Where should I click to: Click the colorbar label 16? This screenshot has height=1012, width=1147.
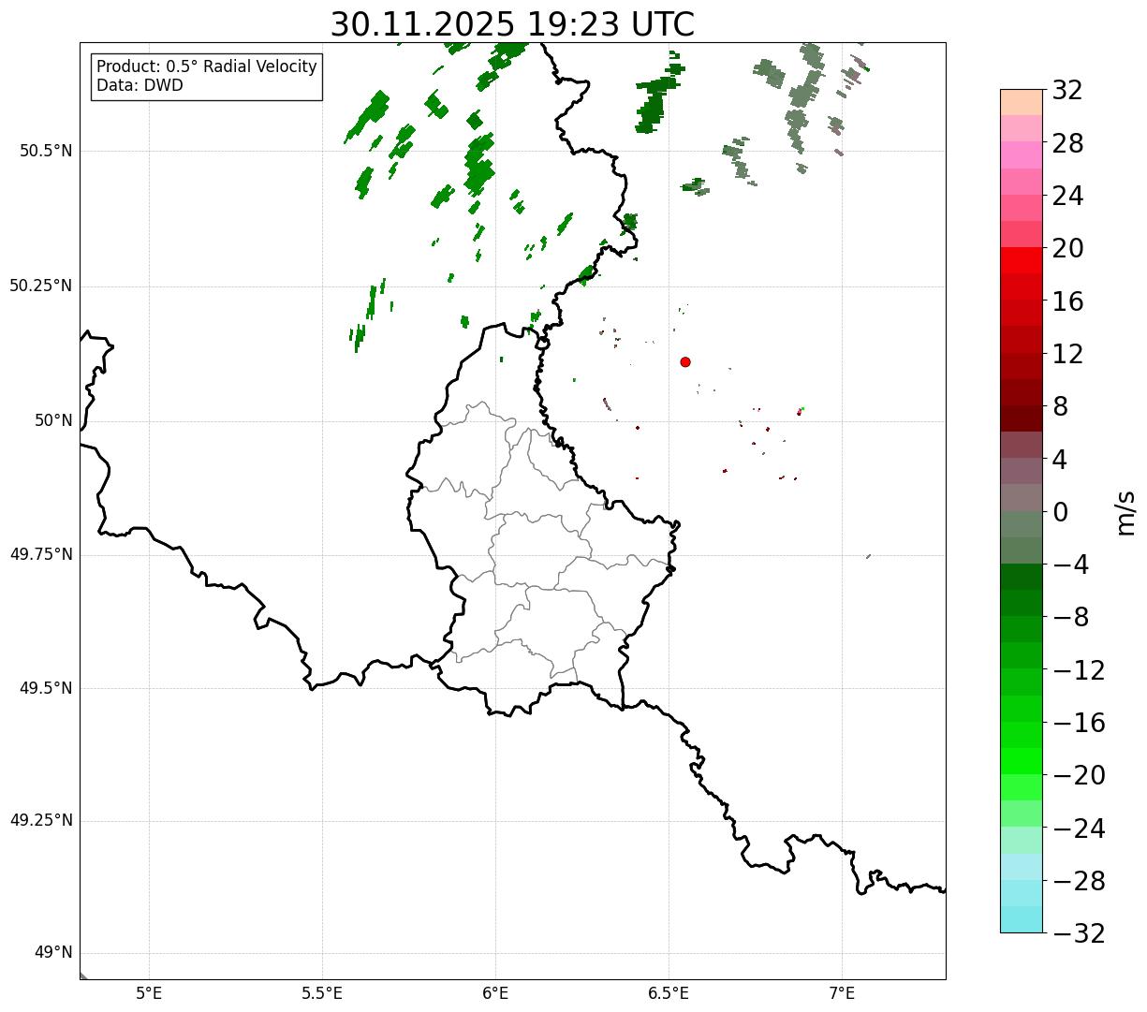click(x=1067, y=301)
